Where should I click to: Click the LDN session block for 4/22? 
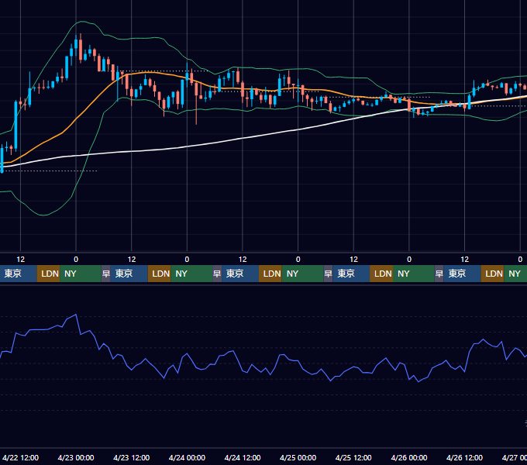tap(48, 274)
